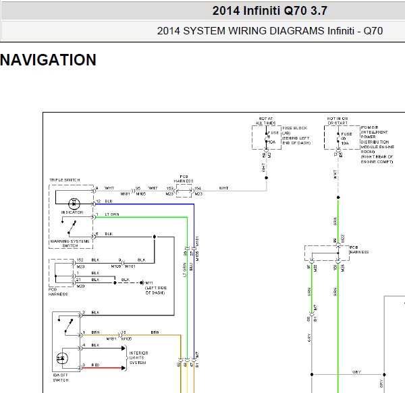Click the WARNING SYSTEMS SWITCH label
Screen dimensions: 405x393
pyautogui.click(x=70, y=243)
